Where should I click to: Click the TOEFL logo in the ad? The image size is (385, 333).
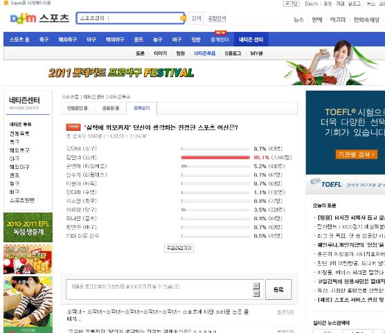(x=326, y=183)
